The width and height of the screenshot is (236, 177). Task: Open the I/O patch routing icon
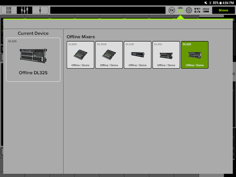pos(197,10)
